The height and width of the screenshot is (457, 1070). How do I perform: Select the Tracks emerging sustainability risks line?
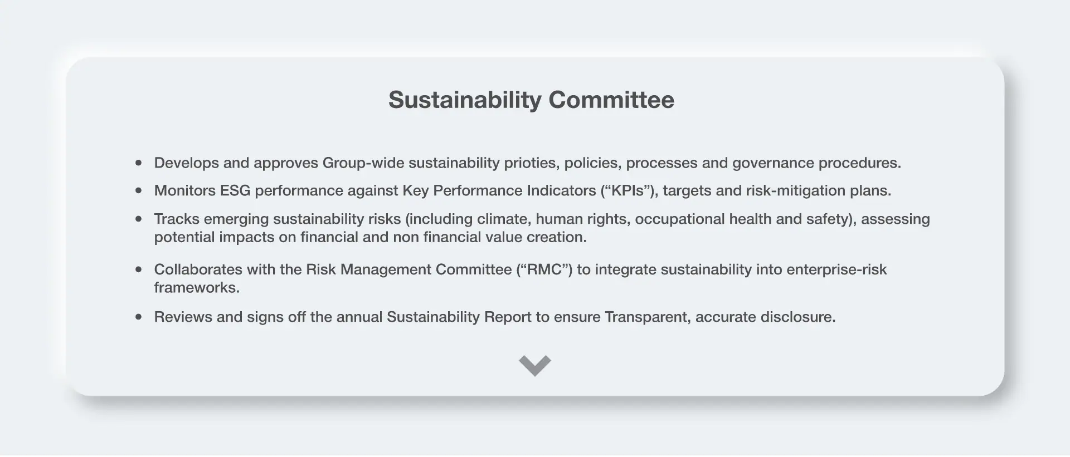point(541,219)
